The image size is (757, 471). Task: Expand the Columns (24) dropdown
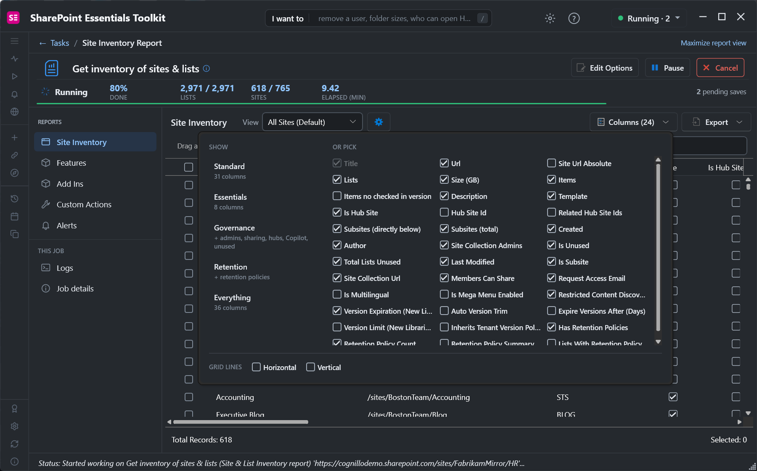coord(633,122)
